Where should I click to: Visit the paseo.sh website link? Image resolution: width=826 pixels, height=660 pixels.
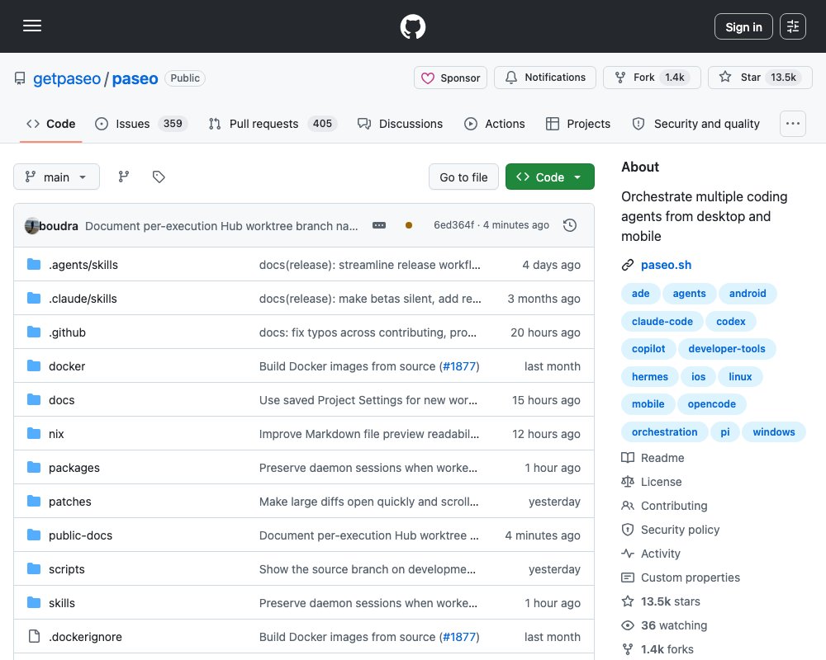click(x=666, y=265)
